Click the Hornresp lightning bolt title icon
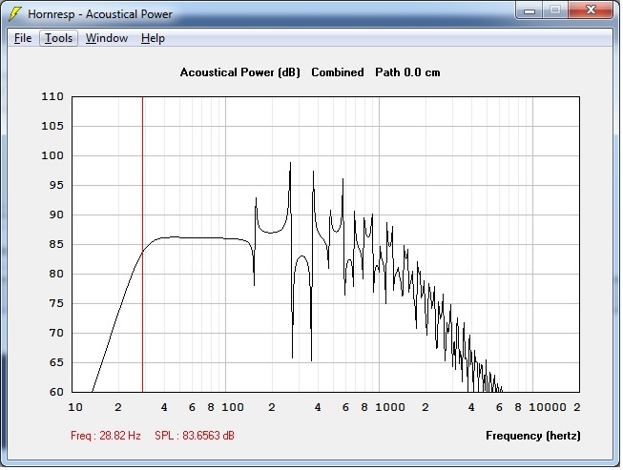 tap(15, 14)
